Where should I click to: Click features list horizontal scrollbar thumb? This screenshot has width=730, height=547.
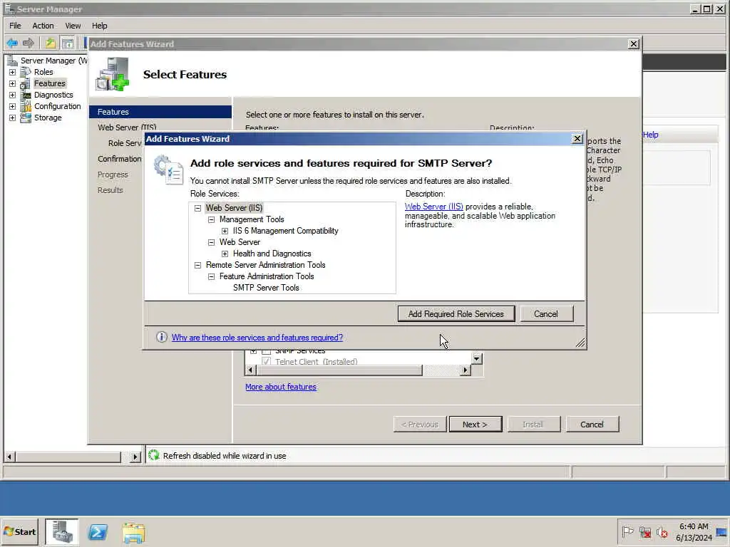pyautogui.click(x=339, y=370)
